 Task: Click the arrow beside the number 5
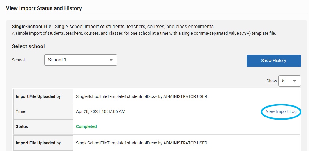click(295, 81)
